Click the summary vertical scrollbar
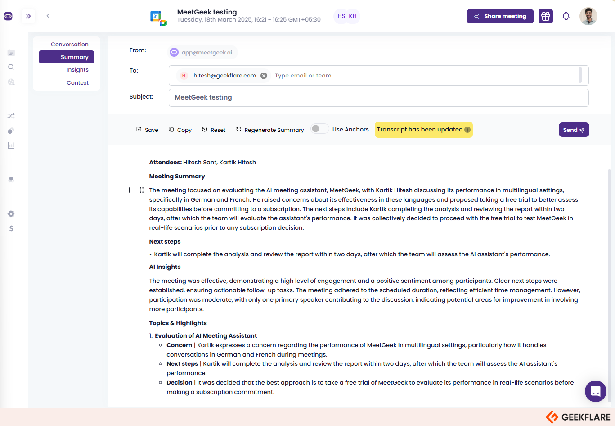This screenshot has height=426, width=615. coord(609,286)
